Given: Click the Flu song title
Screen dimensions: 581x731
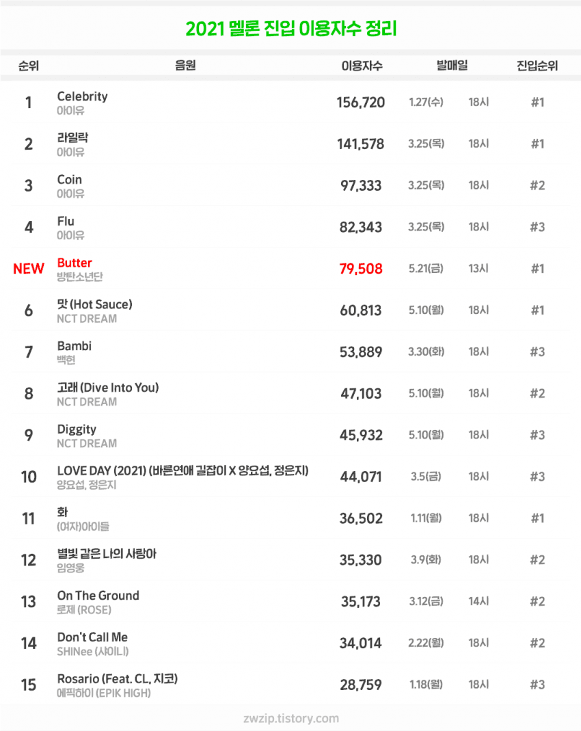Looking at the screenshot, I should click(66, 222).
